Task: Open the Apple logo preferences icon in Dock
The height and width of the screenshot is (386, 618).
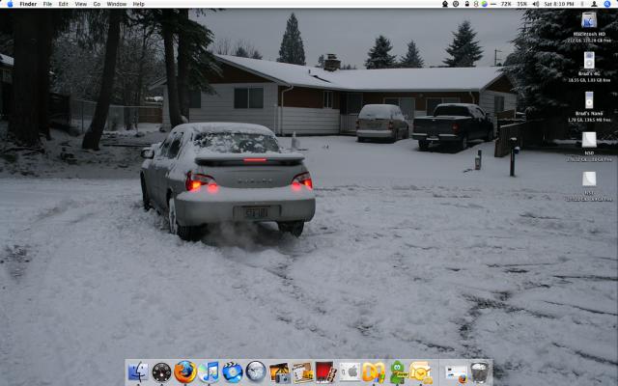Action: point(350,372)
